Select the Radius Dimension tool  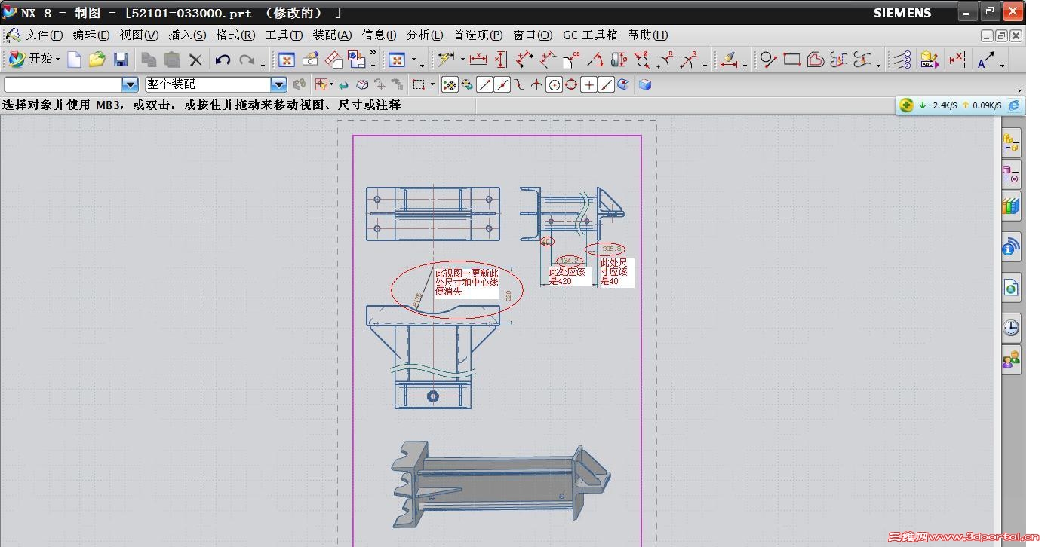tap(665, 60)
